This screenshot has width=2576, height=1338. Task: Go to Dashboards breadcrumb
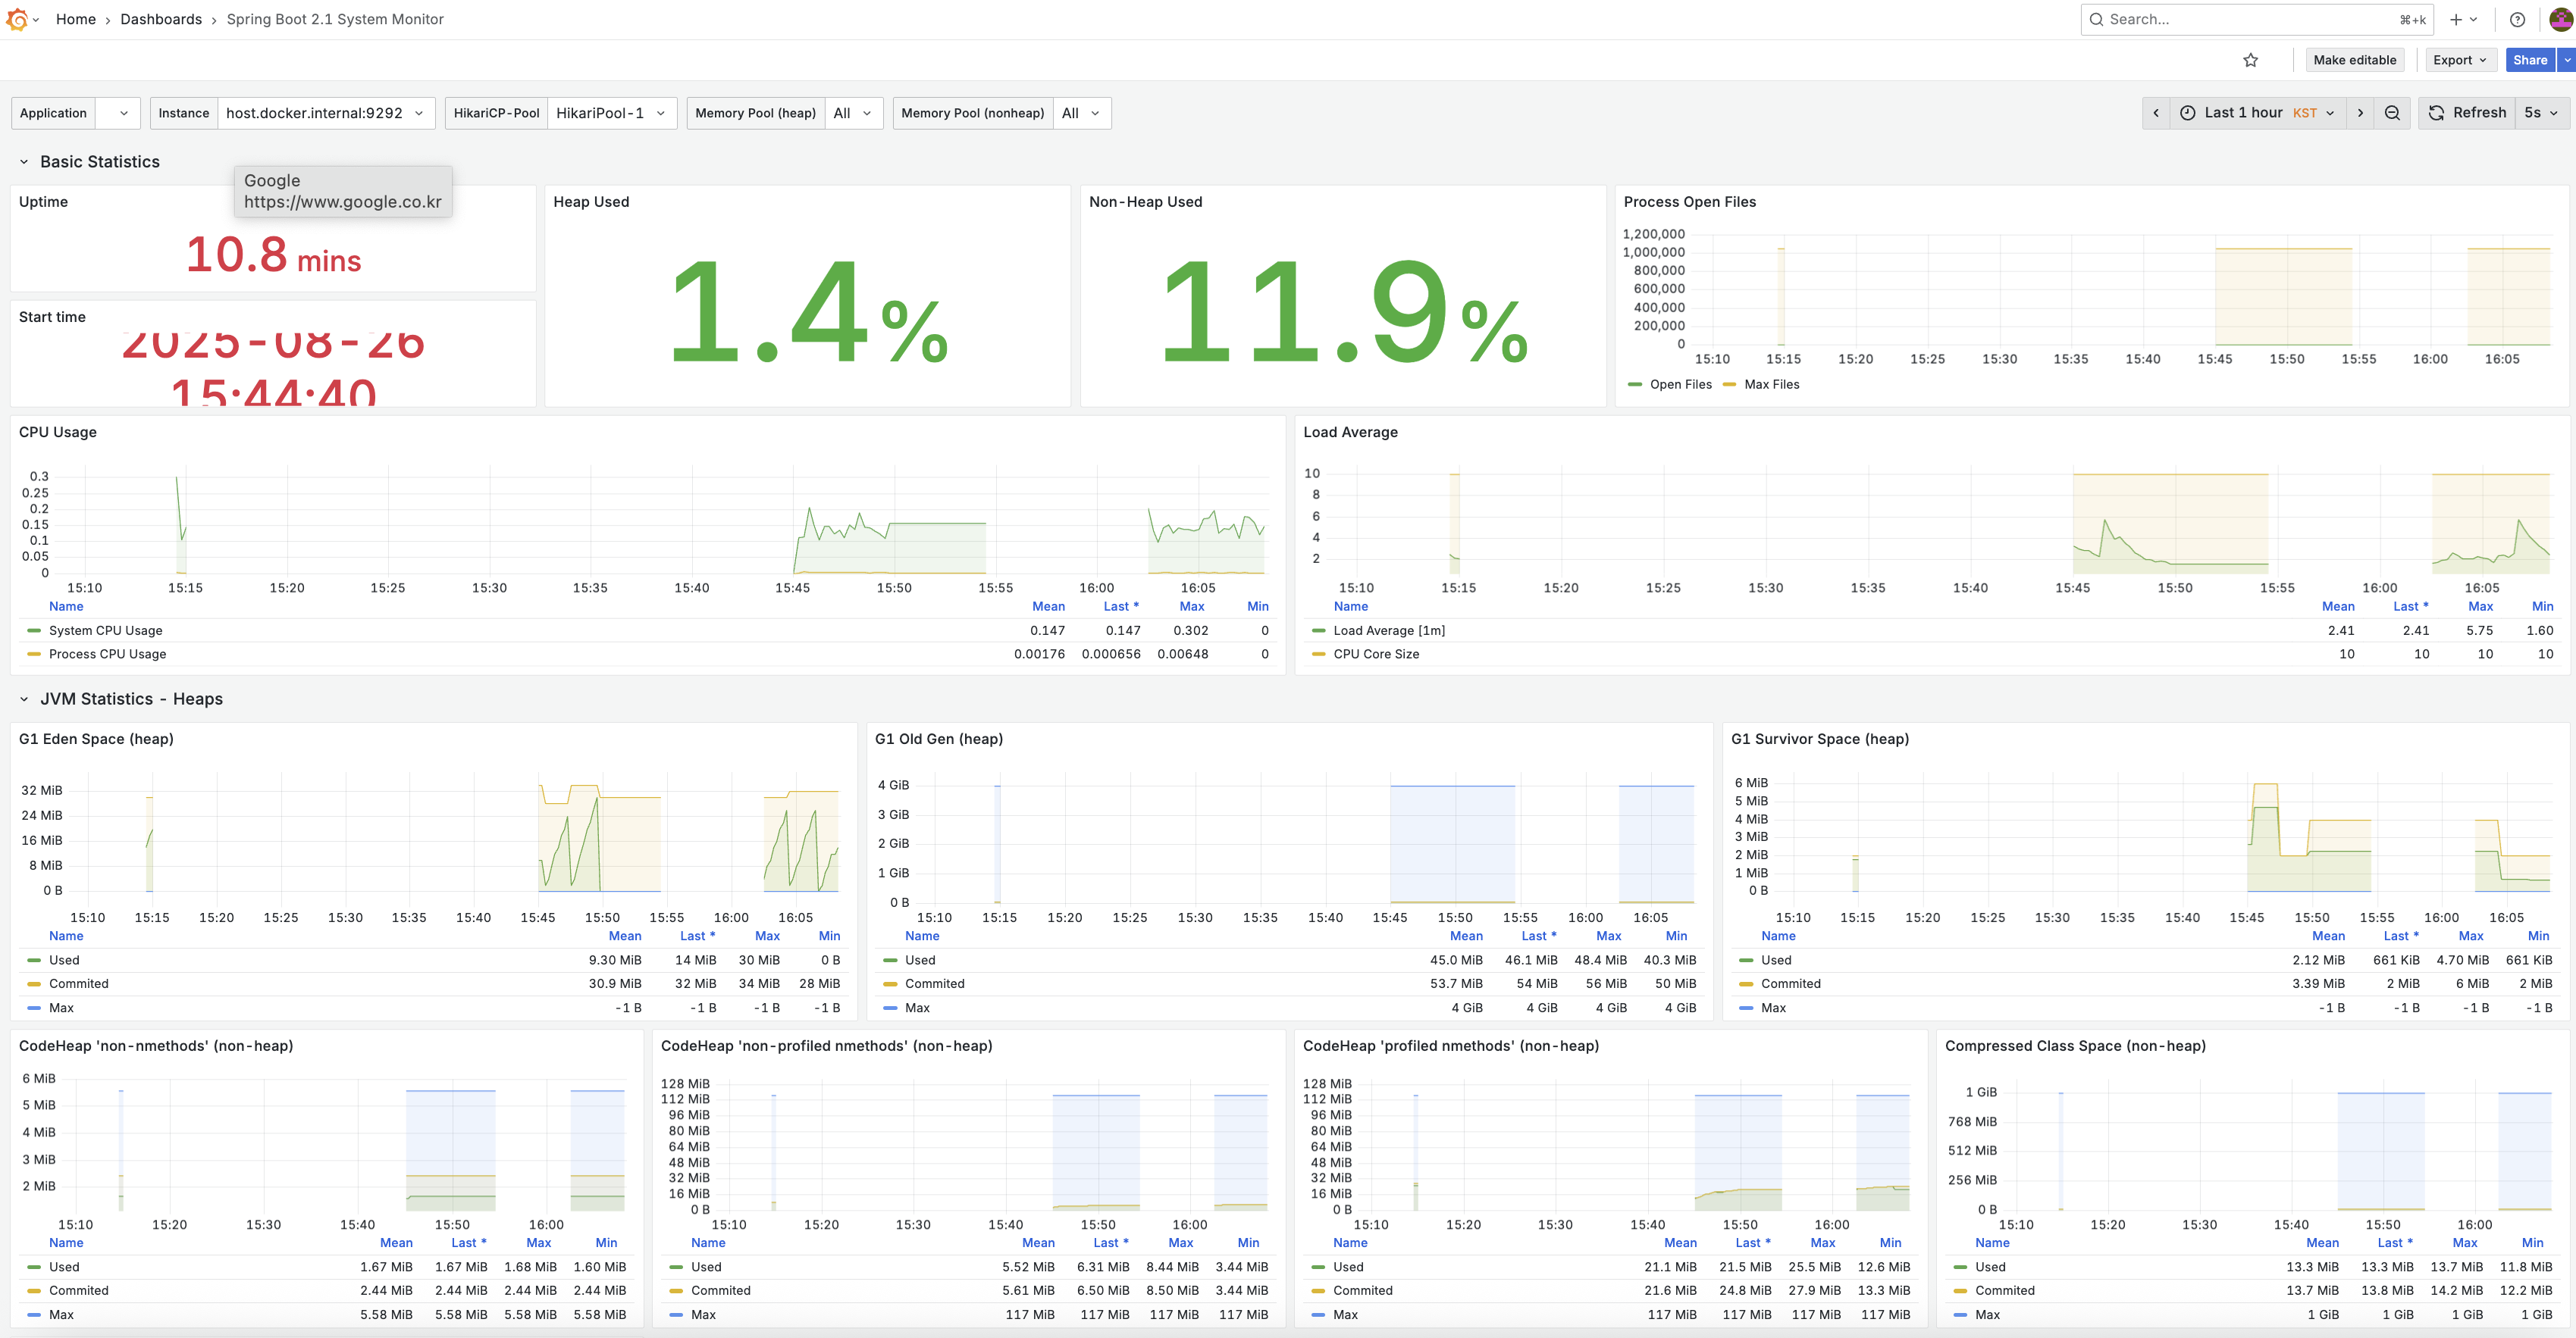point(161,19)
